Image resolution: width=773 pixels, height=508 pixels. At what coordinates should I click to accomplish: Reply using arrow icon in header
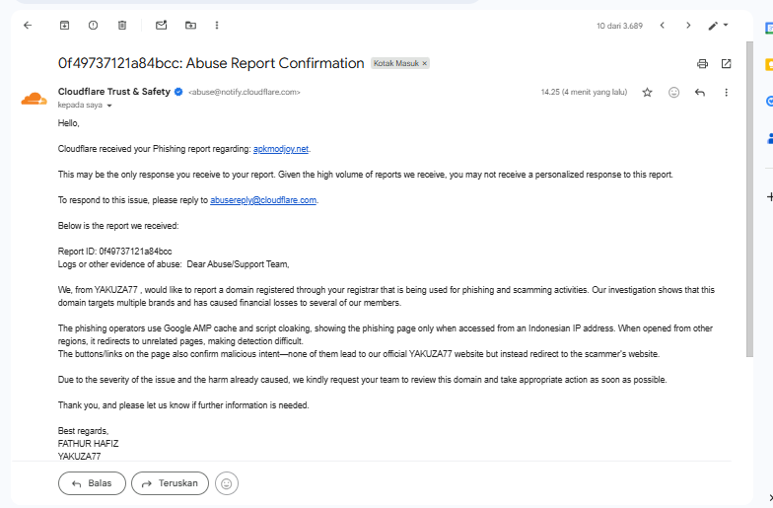(700, 93)
